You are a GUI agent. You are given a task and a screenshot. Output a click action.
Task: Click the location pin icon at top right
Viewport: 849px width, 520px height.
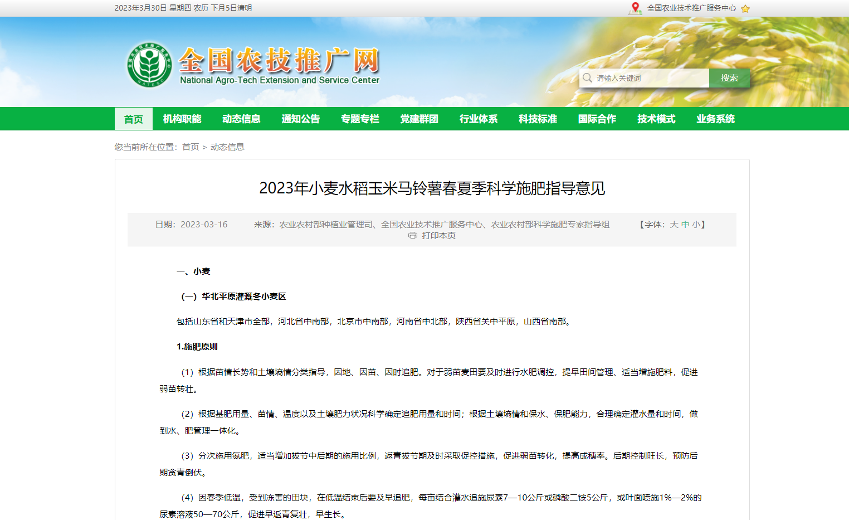pyautogui.click(x=635, y=8)
